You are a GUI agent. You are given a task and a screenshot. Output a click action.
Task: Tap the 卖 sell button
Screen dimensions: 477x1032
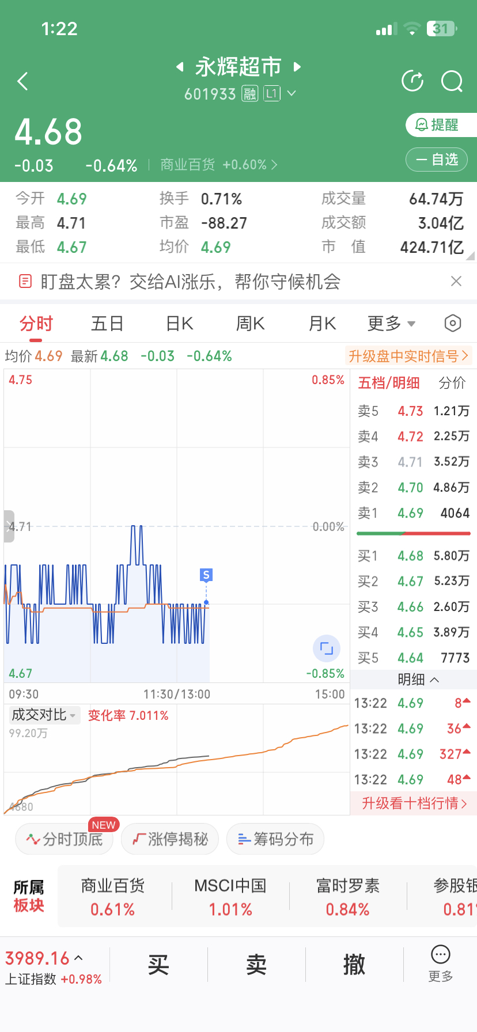[x=256, y=965]
